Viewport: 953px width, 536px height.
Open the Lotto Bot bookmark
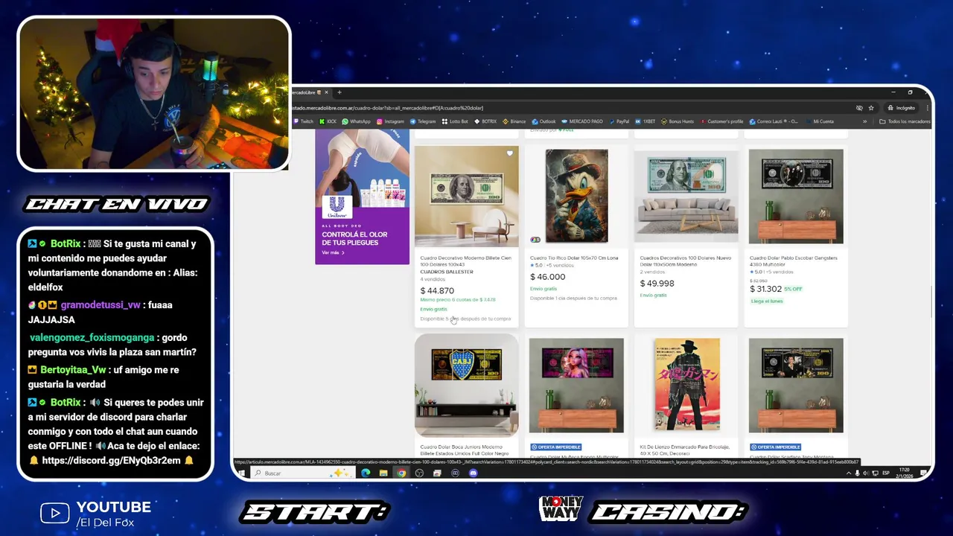(x=455, y=121)
